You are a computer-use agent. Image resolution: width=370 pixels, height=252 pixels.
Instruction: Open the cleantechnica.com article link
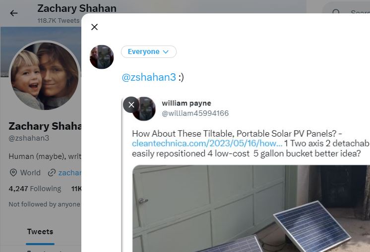point(207,144)
